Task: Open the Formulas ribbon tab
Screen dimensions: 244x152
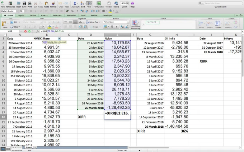Action: tap(71, 15)
